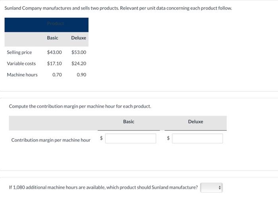Viewport: 278px width, 206px height.
Task: Click the 0.90 machine hours value
Action: pyautogui.click(x=81, y=74)
